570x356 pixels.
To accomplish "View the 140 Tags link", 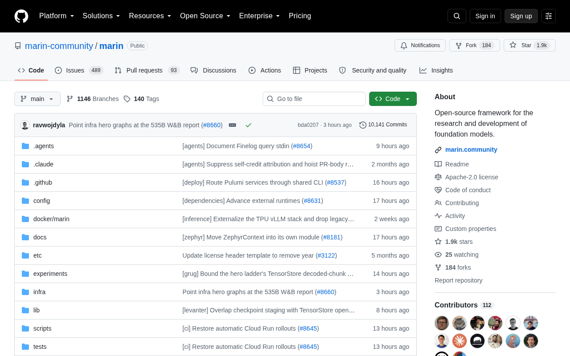I will coord(141,99).
